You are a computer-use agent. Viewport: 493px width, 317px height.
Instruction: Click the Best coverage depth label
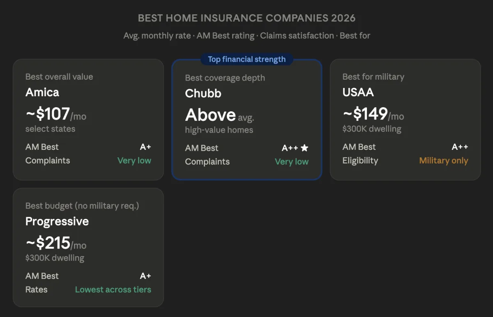coord(225,78)
